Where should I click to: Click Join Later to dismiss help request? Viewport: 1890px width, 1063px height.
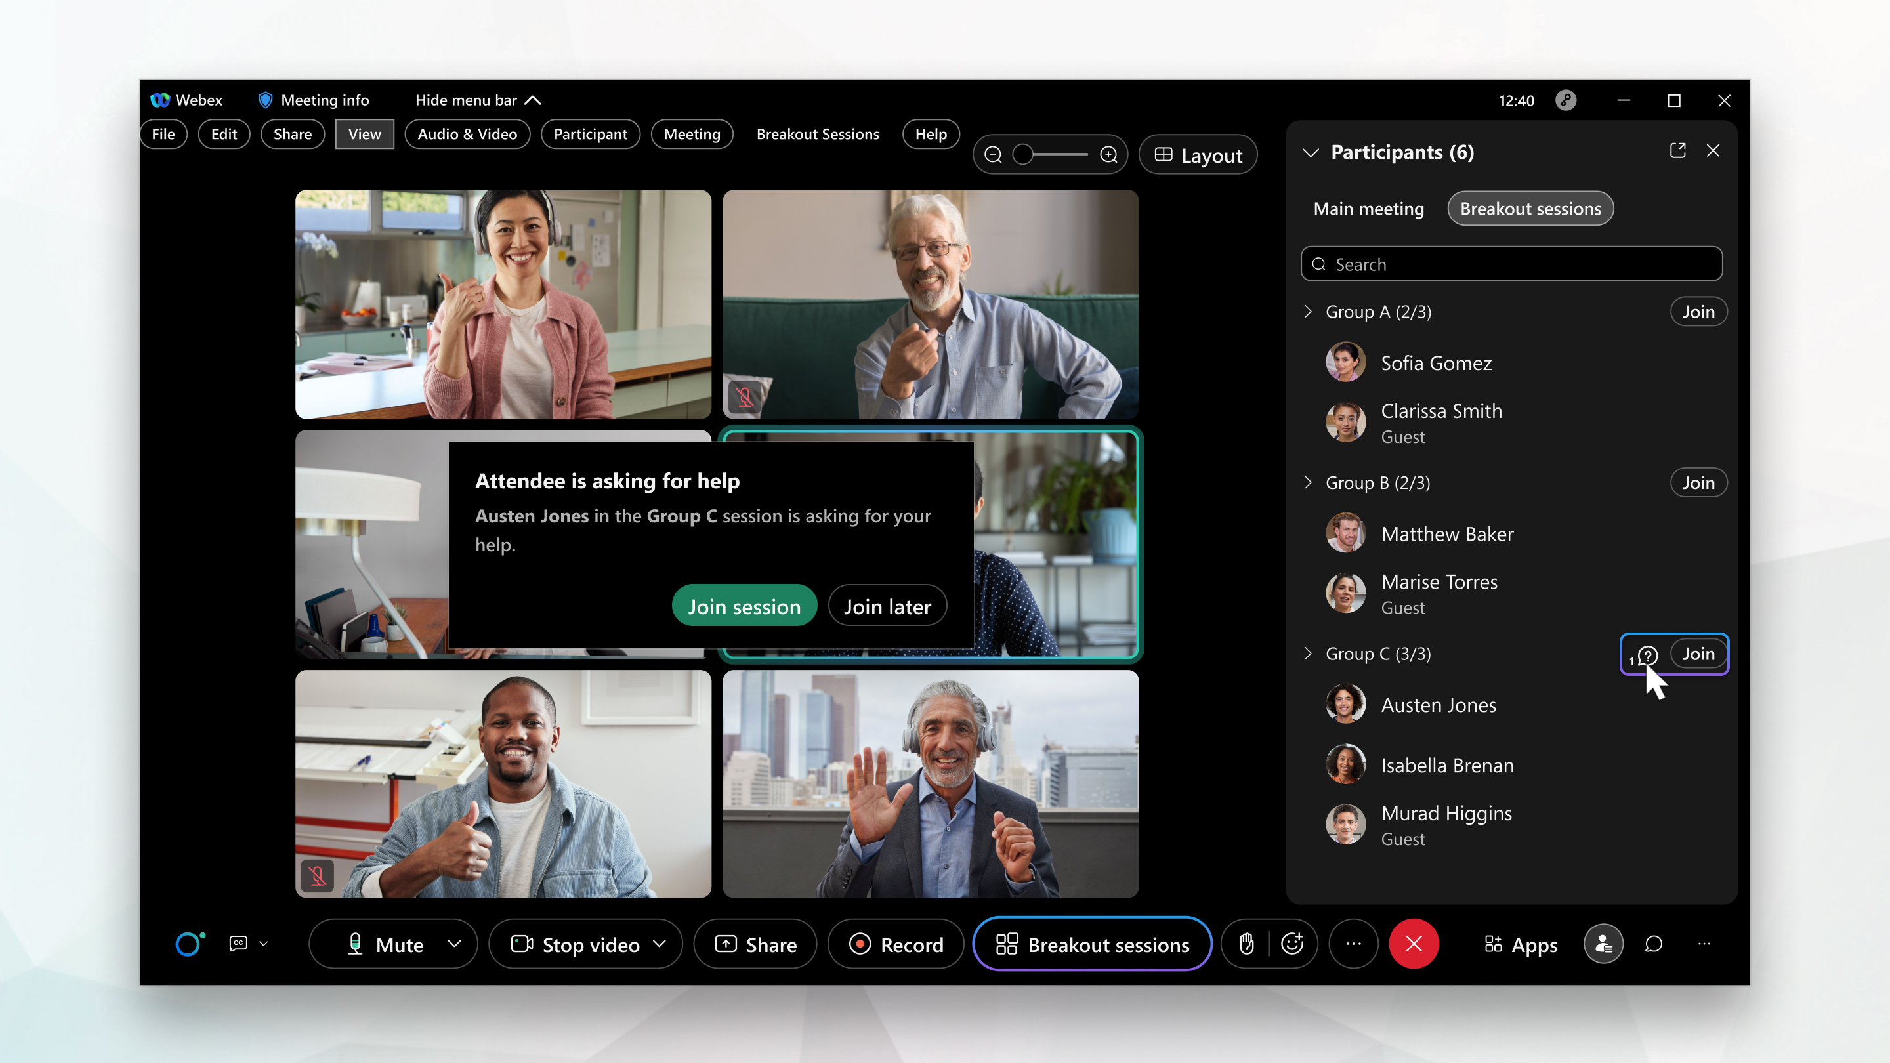click(888, 606)
